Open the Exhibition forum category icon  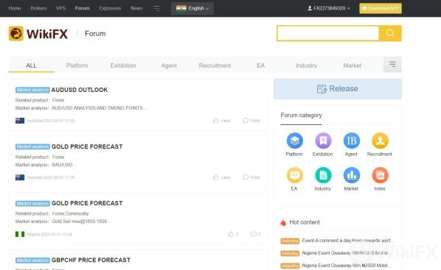click(x=323, y=141)
